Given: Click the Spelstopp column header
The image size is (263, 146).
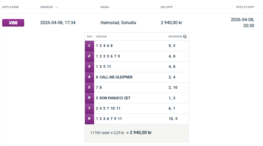Looking at the screenshot, I should [x=245, y=7].
